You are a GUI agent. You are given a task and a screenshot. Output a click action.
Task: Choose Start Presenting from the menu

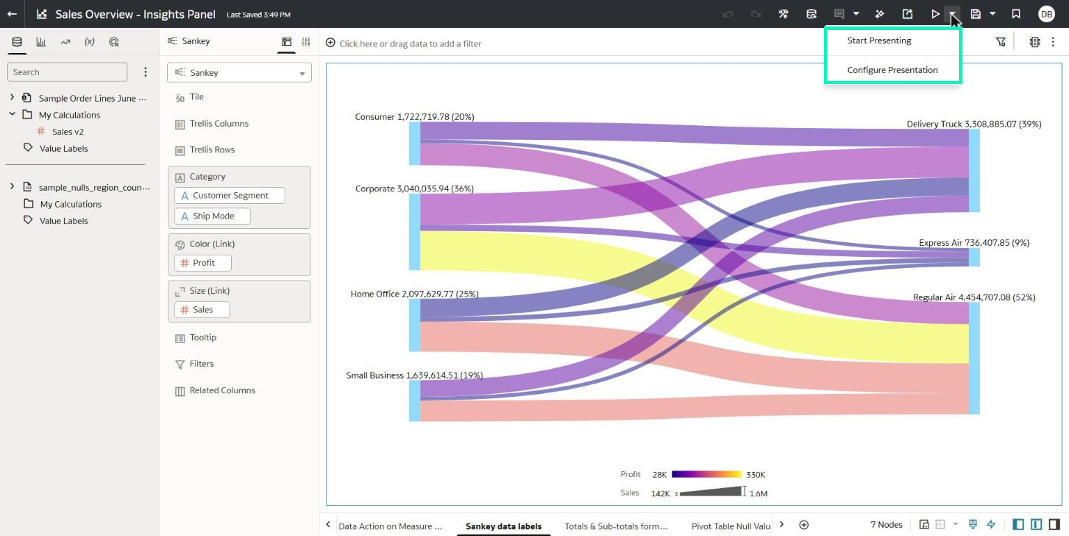(x=879, y=40)
